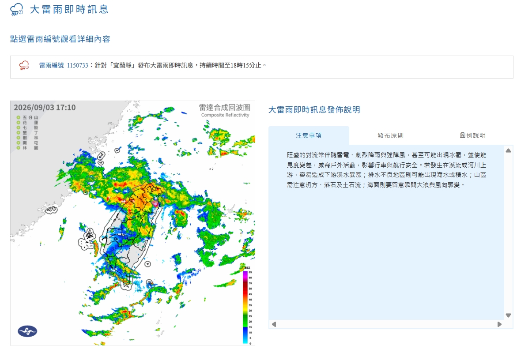The height and width of the screenshot is (349, 517).
Task: Switch to the 注意事項 tab
Action: coord(309,135)
